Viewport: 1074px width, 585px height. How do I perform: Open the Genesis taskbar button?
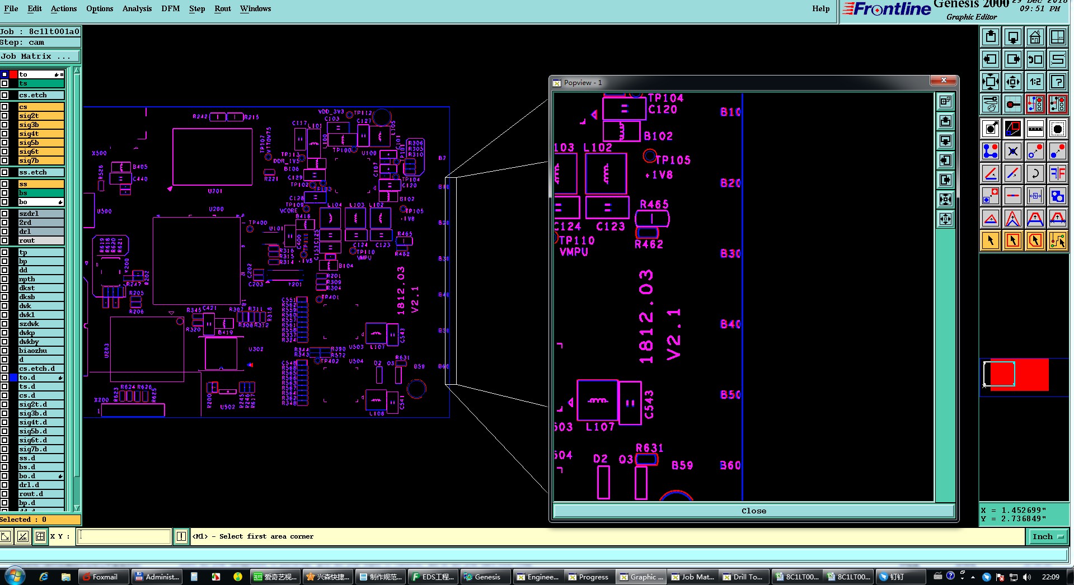[485, 577]
